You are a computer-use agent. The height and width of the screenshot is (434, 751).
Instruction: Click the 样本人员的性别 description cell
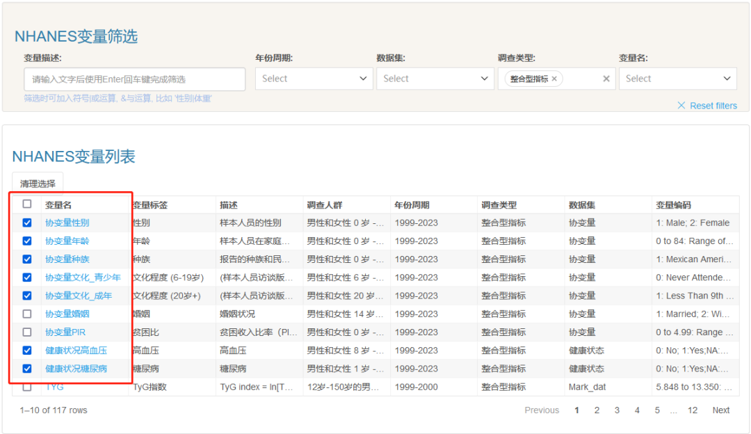(x=250, y=223)
